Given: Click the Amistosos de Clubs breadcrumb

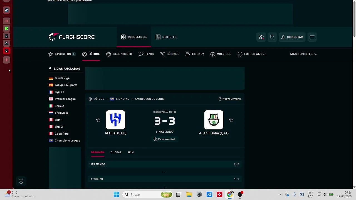Looking at the screenshot, I should tap(150, 99).
